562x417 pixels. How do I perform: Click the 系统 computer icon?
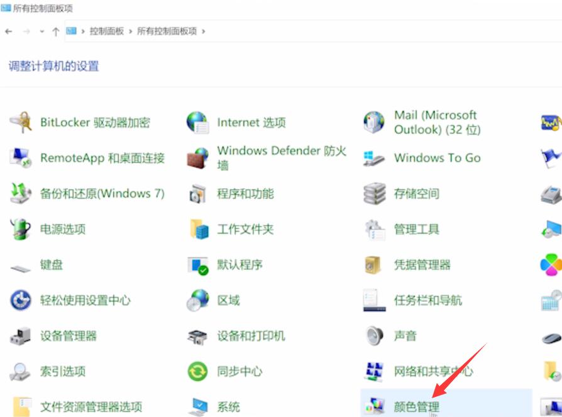(x=198, y=406)
